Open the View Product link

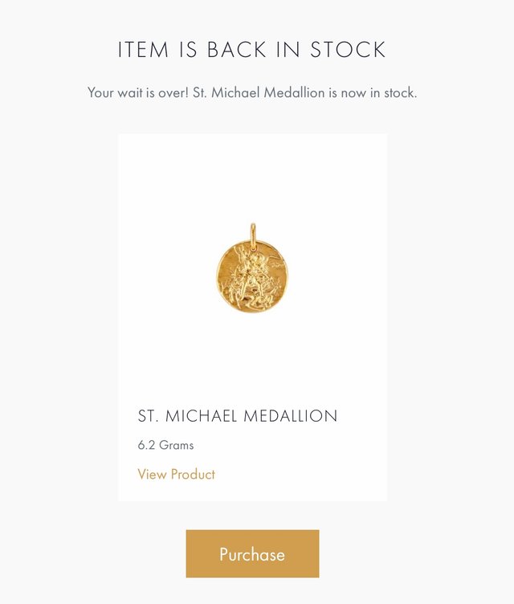pyautogui.click(x=176, y=474)
